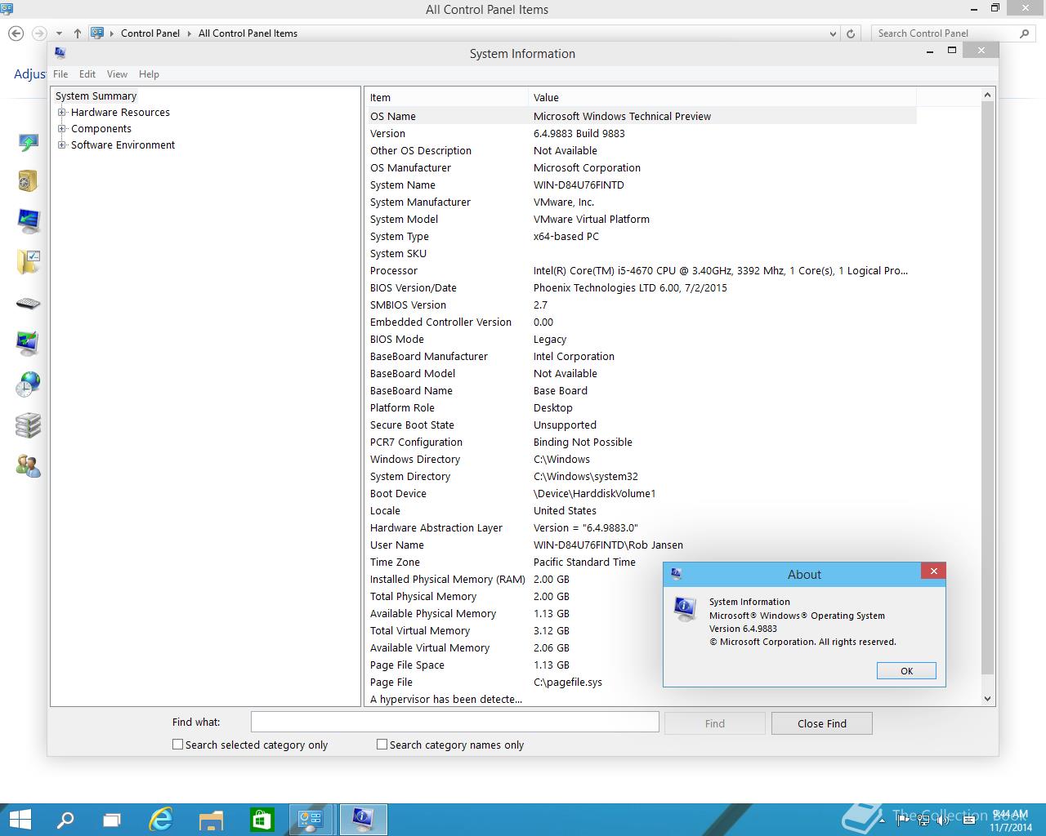Switch to System Information taskbar button
The width and height of the screenshot is (1046, 836).
(x=363, y=820)
